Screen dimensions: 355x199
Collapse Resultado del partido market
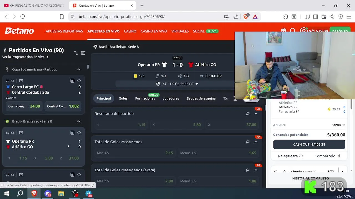256,114
